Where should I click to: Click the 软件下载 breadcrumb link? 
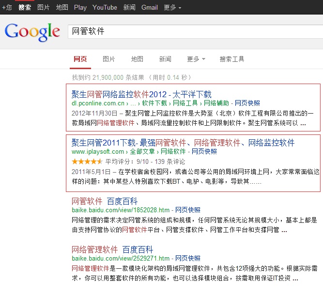click(154, 103)
